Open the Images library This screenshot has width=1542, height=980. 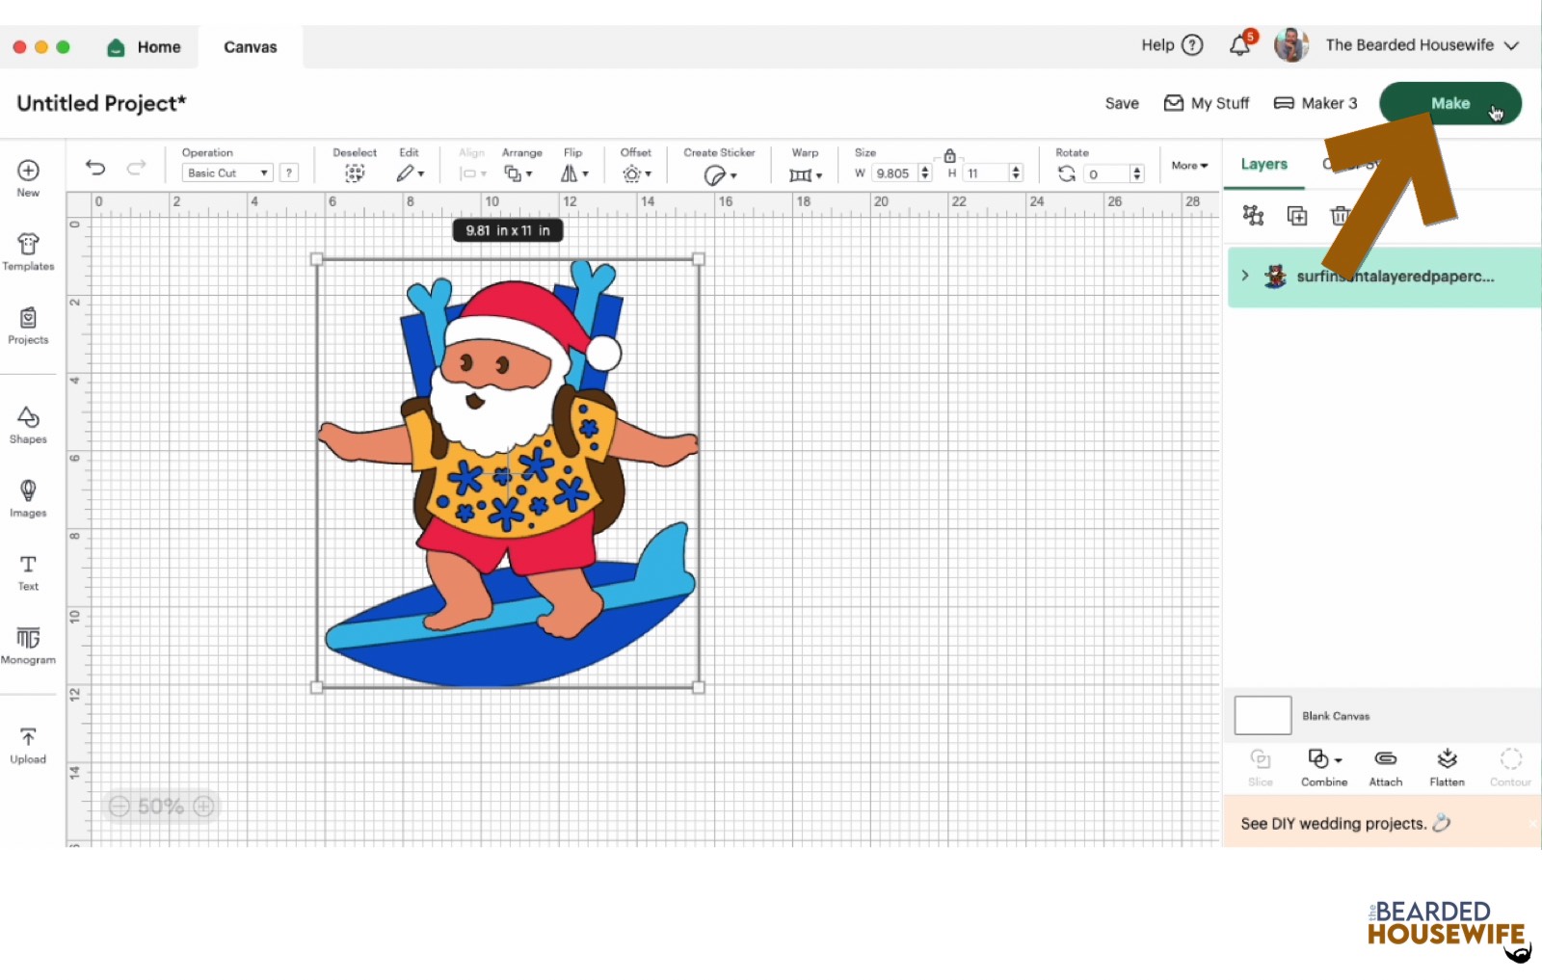point(28,499)
